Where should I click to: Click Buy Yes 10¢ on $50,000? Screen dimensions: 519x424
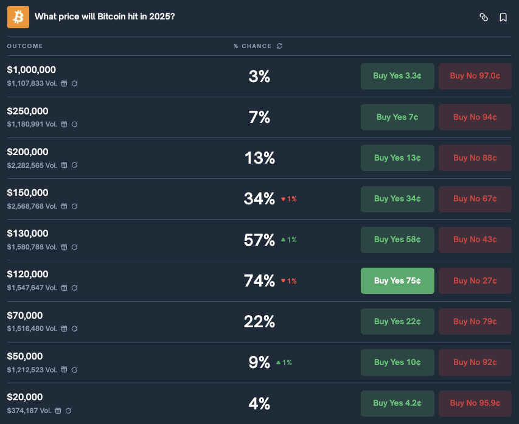point(397,363)
